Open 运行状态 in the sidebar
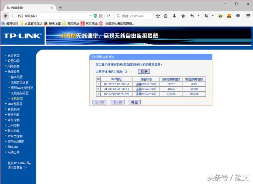The height and width of the screenshot is (184, 253). pos(13,56)
